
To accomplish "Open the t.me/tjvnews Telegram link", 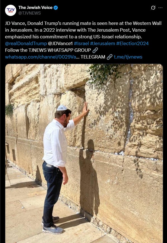I will click(x=128, y=57).
